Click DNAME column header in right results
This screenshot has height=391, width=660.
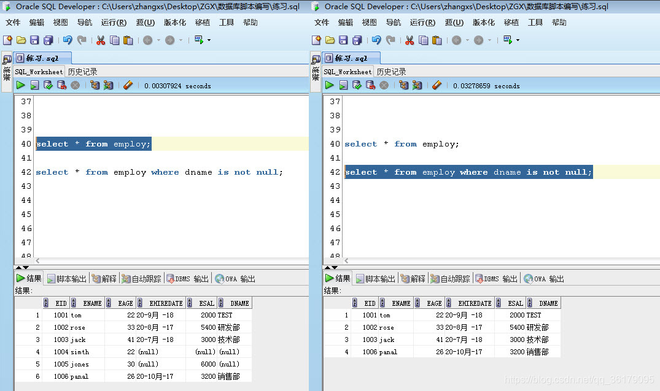click(x=543, y=303)
